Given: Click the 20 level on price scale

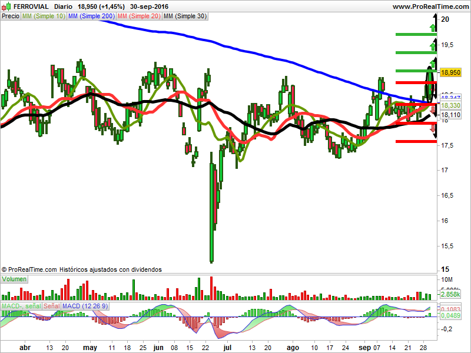Looking at the screenshot, I should 445,19.
